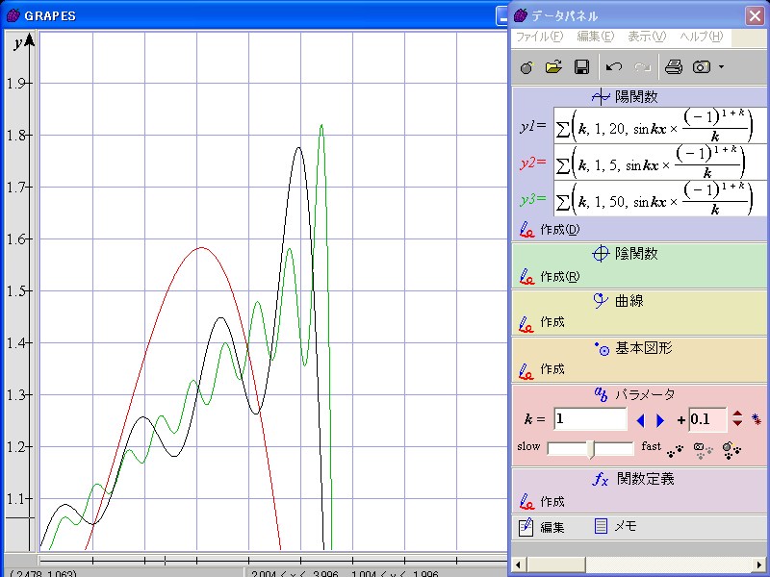The width and height of the screenshot is (770, 577).
Task: Click 作成(D) under 陽関数 section
Action: (x=558, y=230)
